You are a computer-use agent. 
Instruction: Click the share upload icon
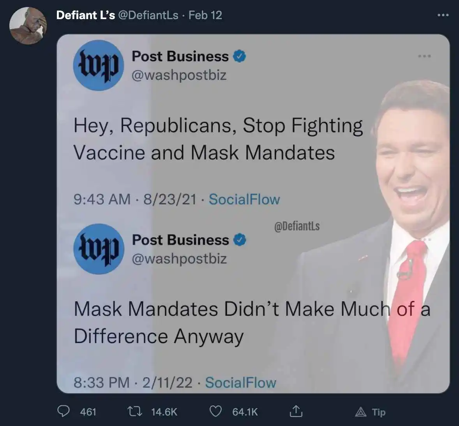tap(295, 411)
